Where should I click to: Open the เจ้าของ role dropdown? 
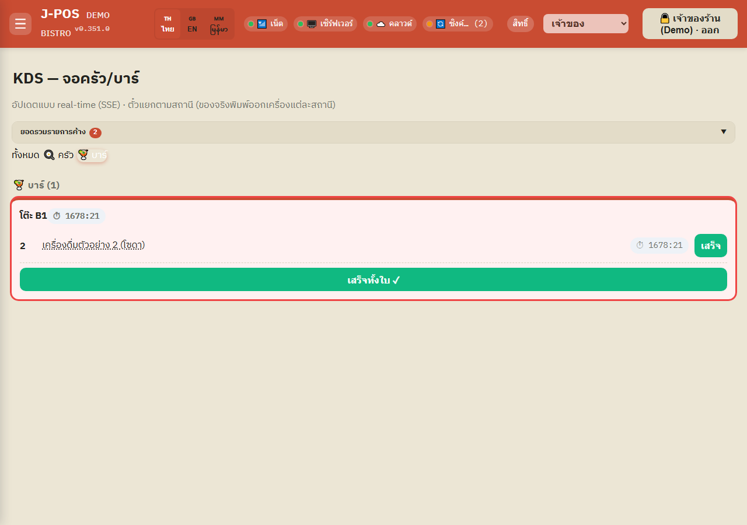coord(586,24)
